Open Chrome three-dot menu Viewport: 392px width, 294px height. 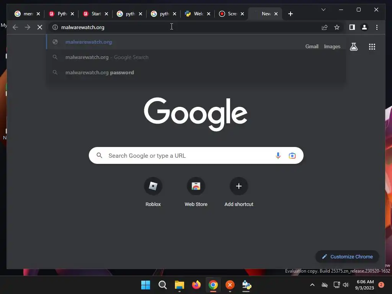click(377, 27)
